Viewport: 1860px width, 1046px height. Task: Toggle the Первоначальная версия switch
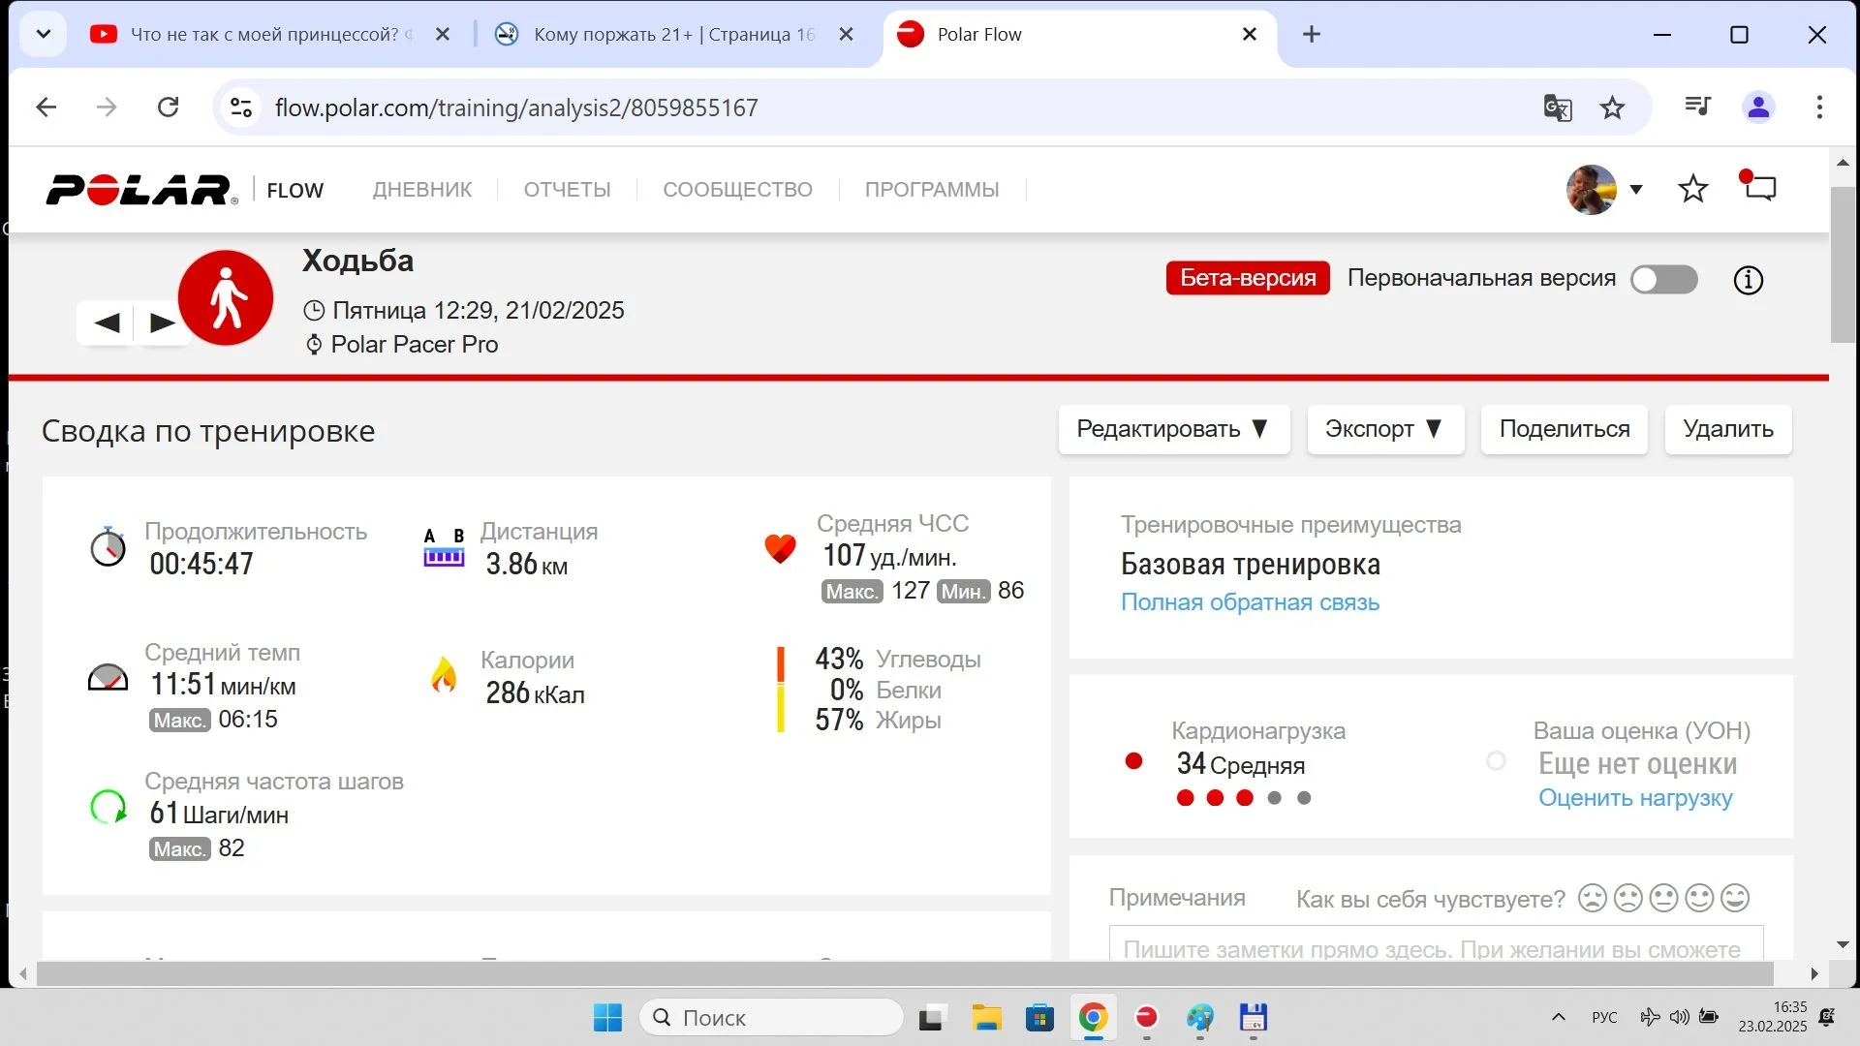1663,280
